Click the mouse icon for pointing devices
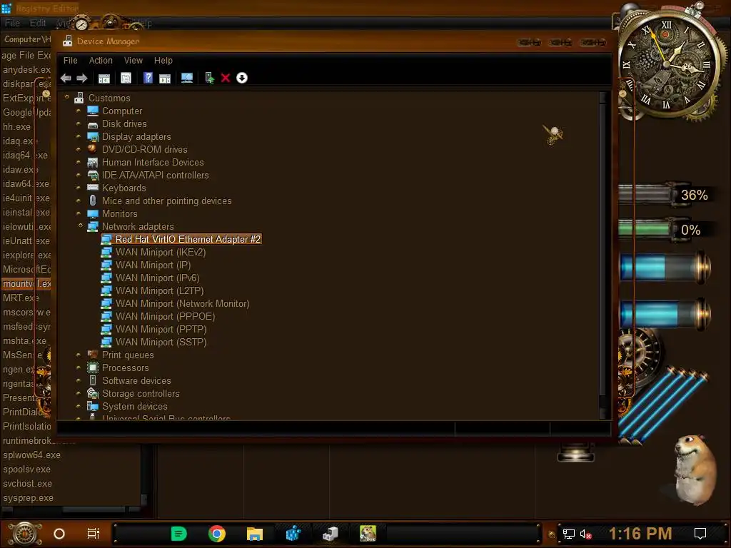Screen dimensions: 731x548 point(93,201)
